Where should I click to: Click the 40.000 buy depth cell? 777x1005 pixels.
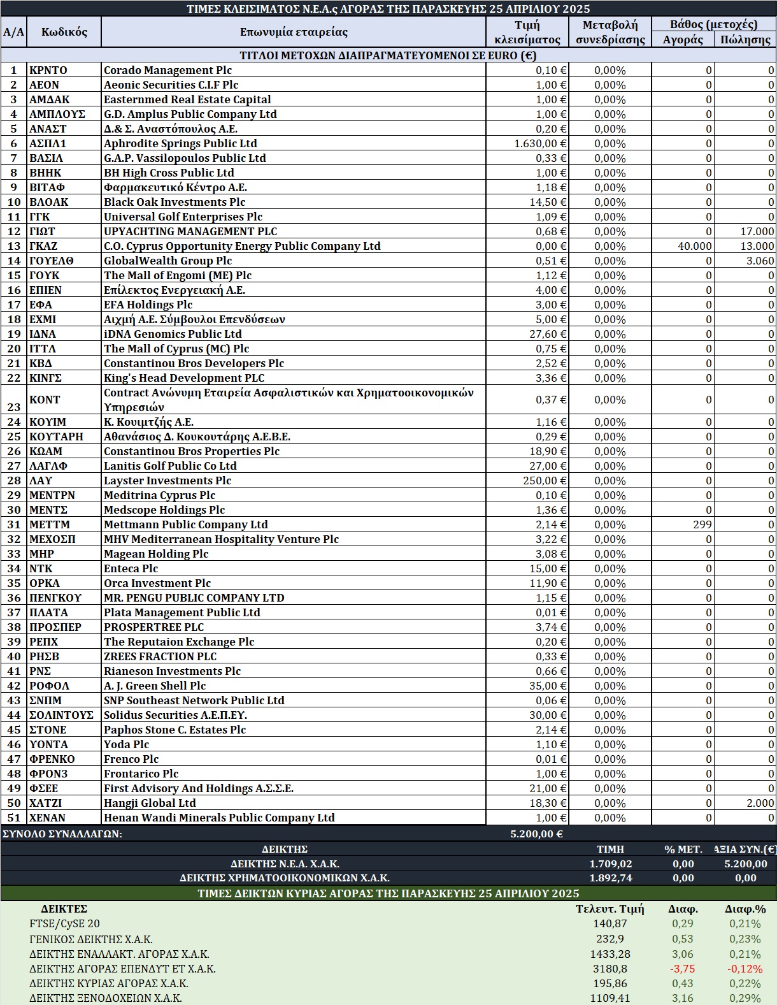(683, 246)
